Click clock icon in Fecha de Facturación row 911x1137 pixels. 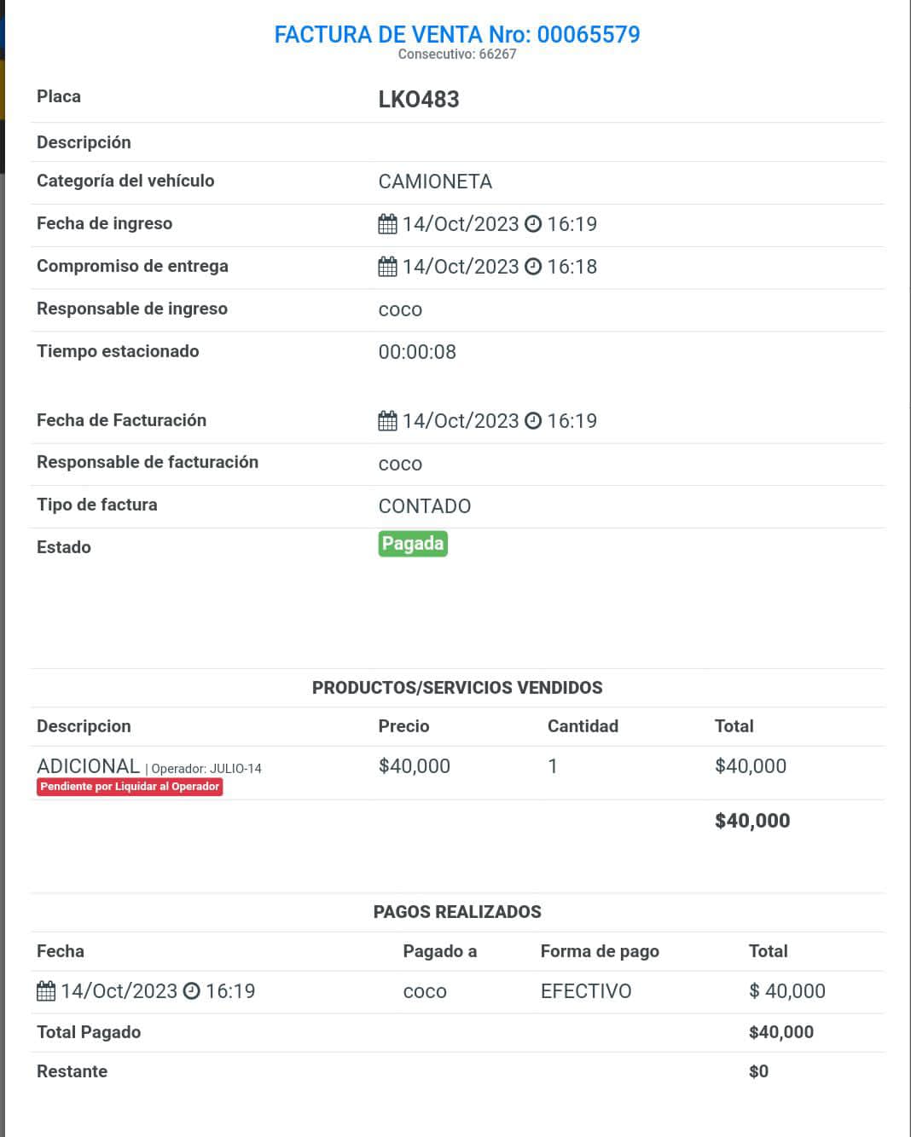(533, 421)
